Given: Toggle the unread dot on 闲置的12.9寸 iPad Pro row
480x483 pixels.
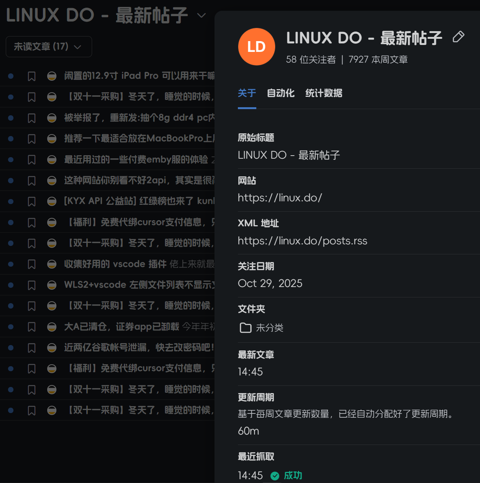Looking at the screenshot, I should pyautogui.click(x=11, y=76).
